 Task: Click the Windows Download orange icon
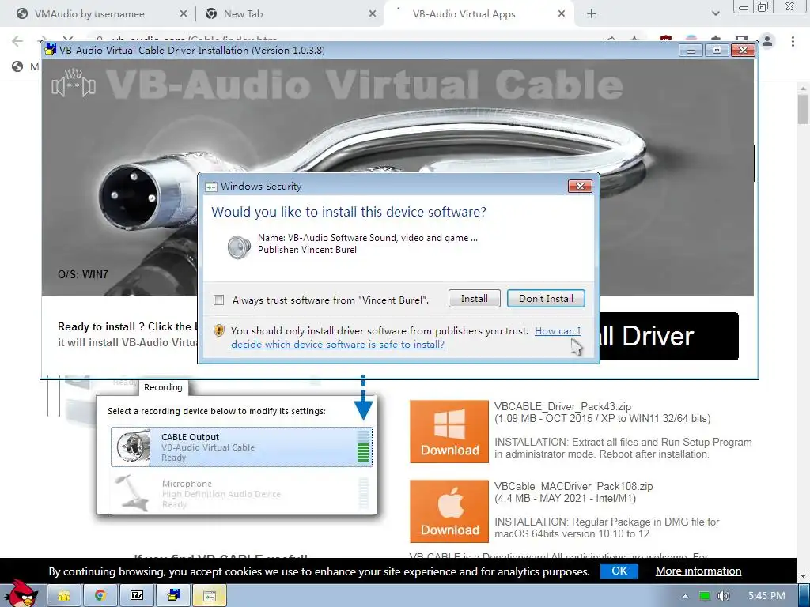coord(449,432)
